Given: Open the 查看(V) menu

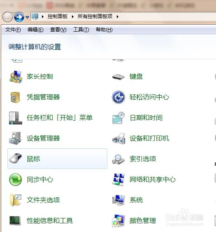Looking at the screenshot, I should click(x=58, y=30).
